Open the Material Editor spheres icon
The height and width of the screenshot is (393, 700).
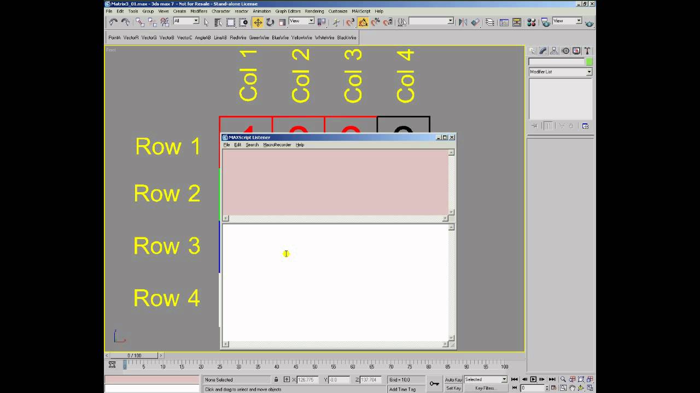click(x=531, y=22)
